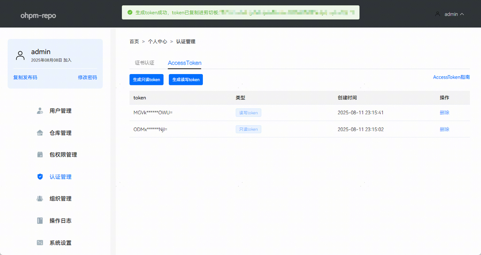The height and width of the screenshot is (255, 481).
Task: Click the User Management (用户管理) sidebar icon
Action: coord(40,111)
